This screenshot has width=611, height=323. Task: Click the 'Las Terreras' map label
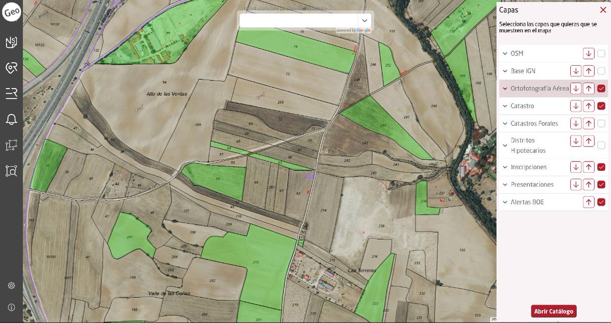pyautogui.click(x=362, y=270)
